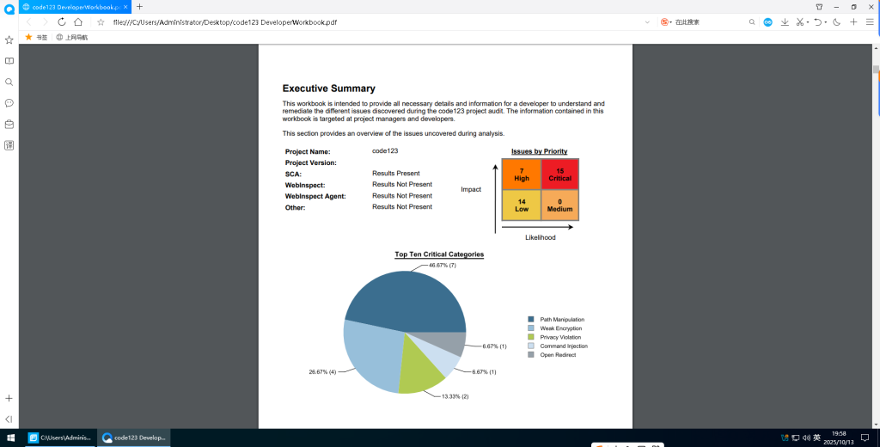Expand the address bar history dropdown
The width and height of the screenshot is (880, 447).
click(647, 22)
